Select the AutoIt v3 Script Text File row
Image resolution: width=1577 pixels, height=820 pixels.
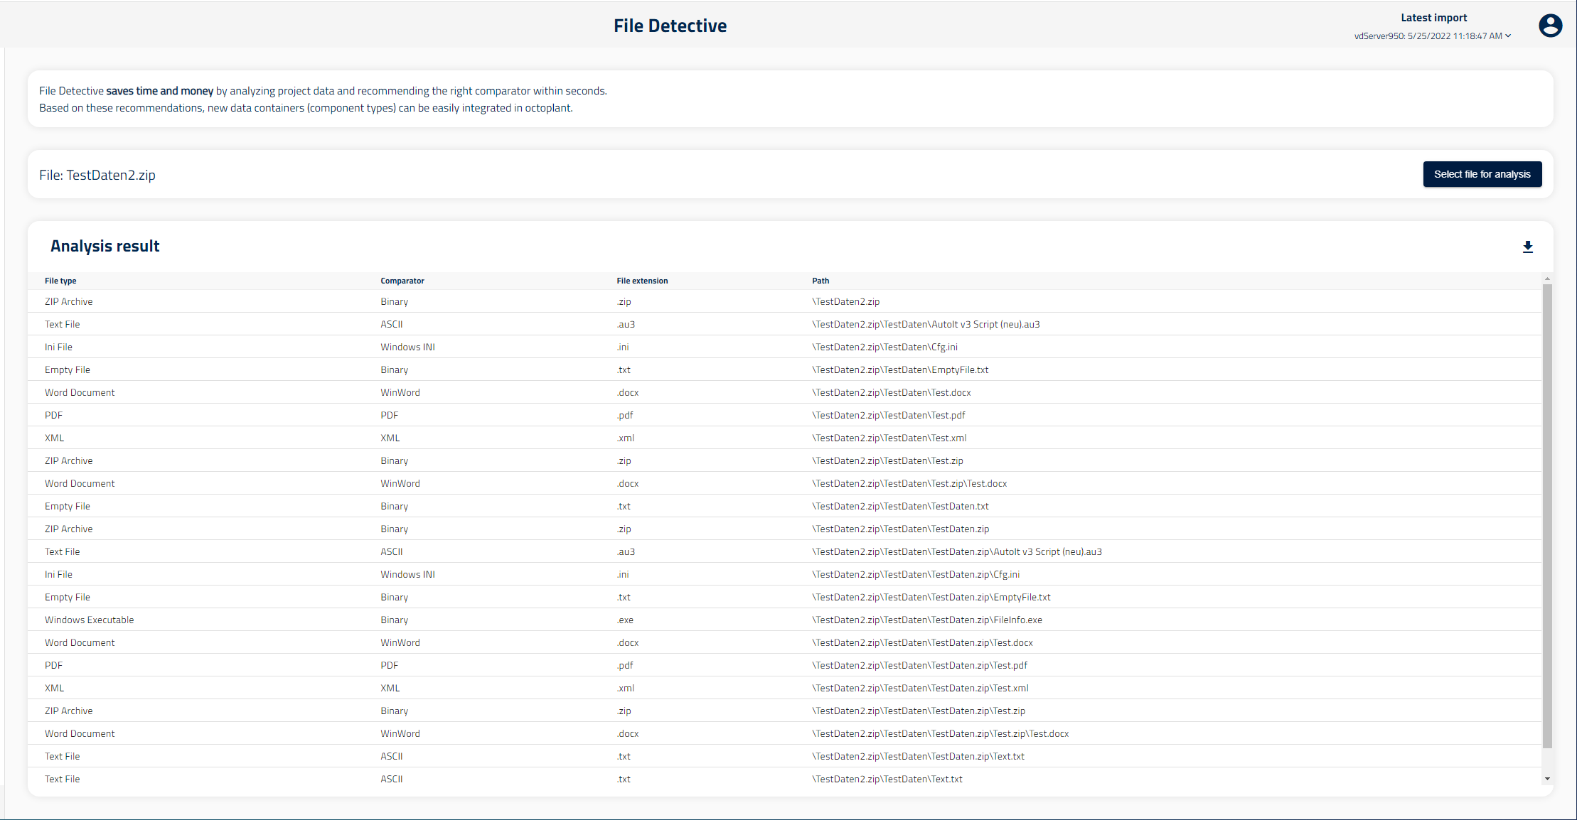coord(427,324)
